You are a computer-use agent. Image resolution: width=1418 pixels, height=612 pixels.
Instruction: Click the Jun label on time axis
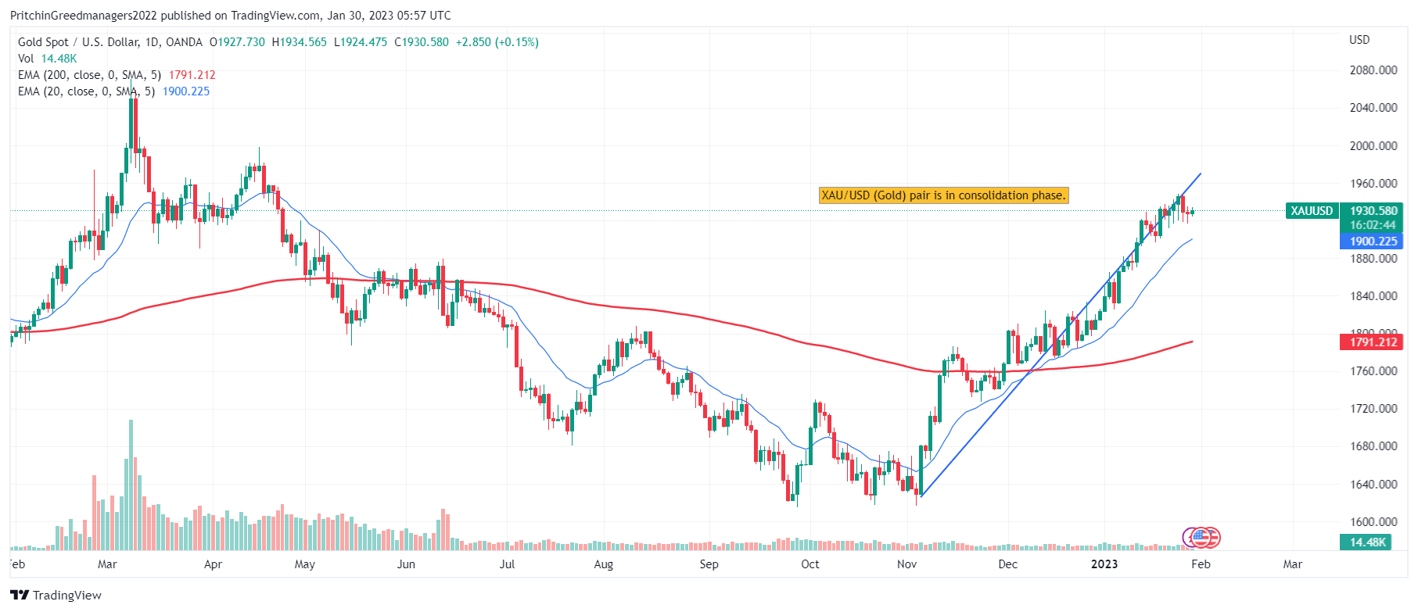click(x=406, y=564)
